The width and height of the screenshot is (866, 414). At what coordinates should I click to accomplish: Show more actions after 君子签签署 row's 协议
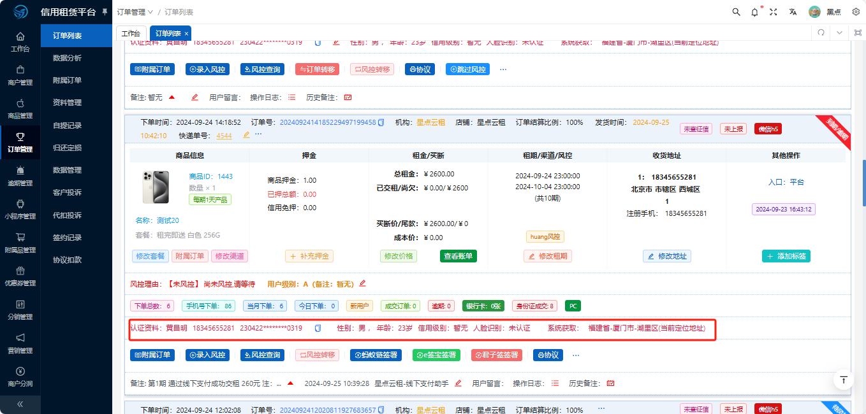(576, 355)
